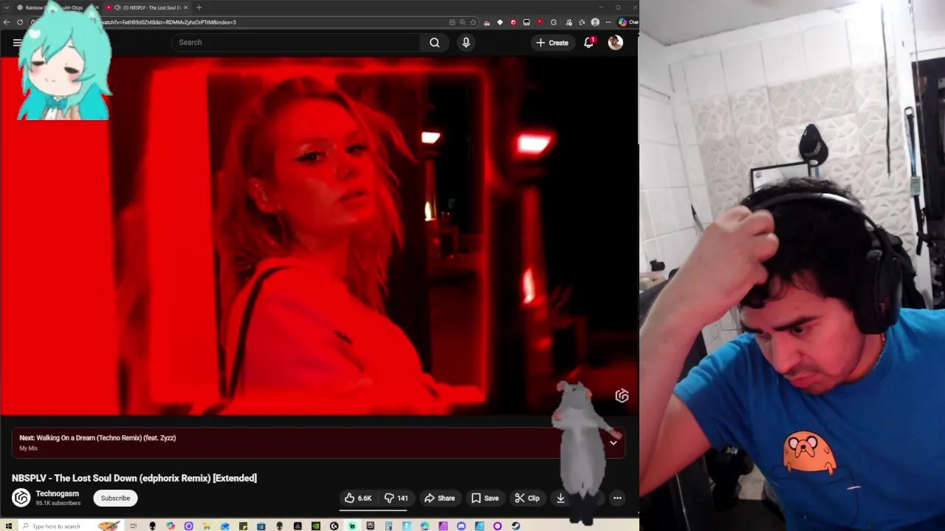Open the YouTube account avatar menu
The width and height of the screenshot is (945, 531).
point(615,42)
